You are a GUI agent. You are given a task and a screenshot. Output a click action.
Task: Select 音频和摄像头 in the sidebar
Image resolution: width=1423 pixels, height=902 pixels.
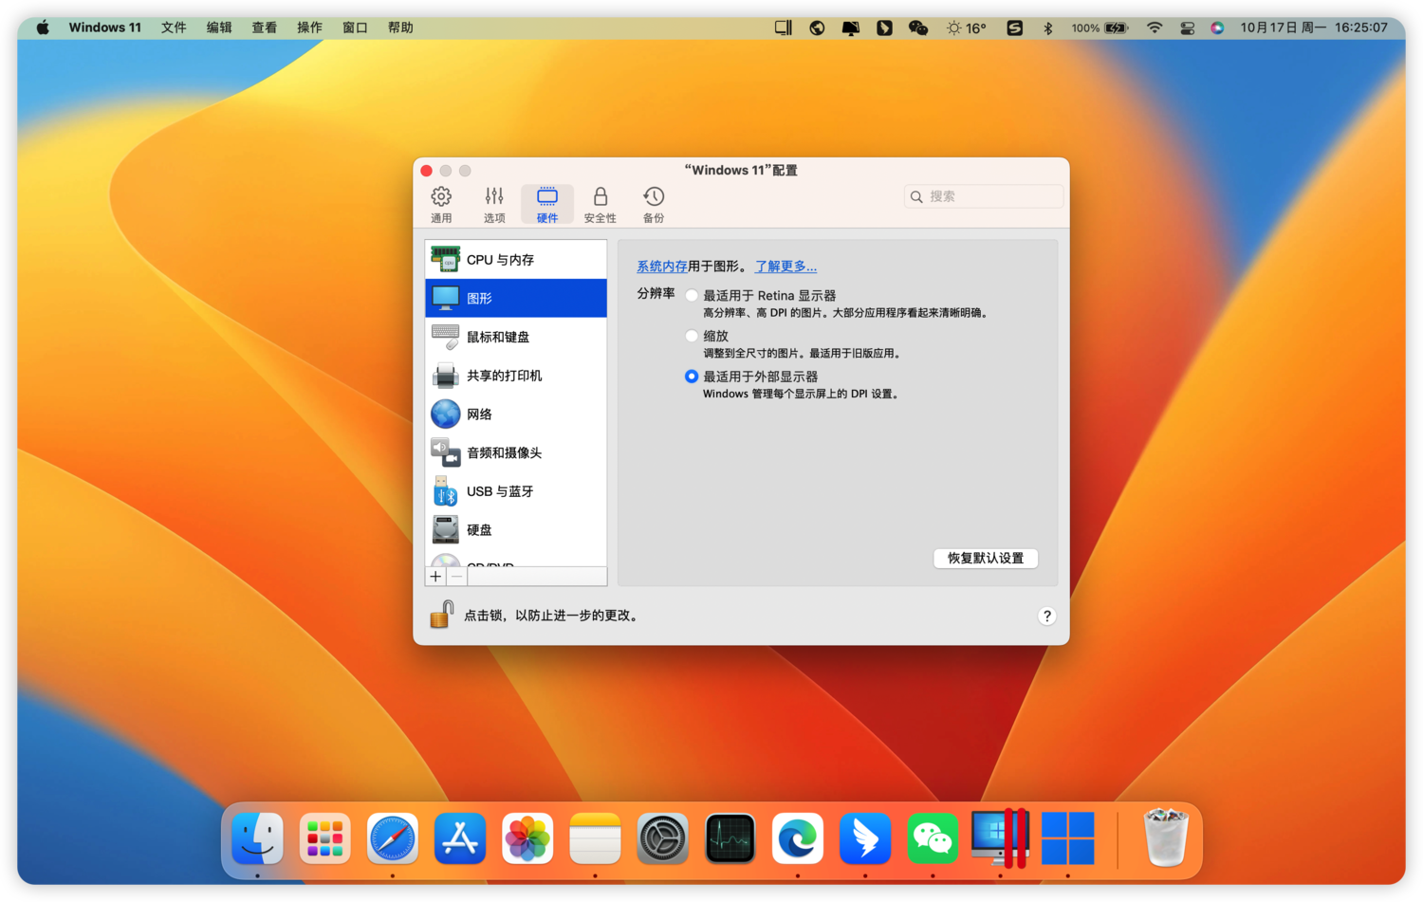pyautogui.click(x=516, y=453)
